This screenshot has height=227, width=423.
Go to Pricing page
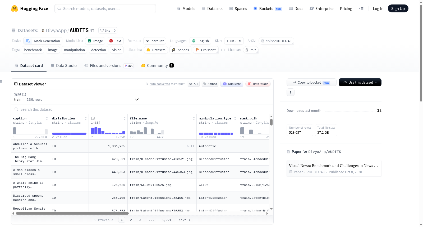coord(346,9)
